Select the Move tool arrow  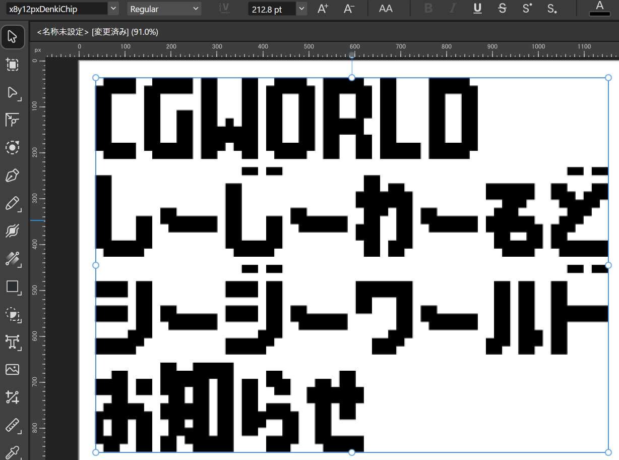point(12,37)
